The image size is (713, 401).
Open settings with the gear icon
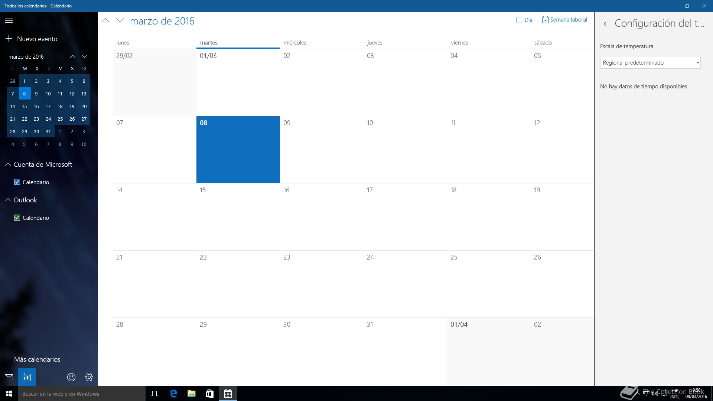[x=89, y=377]
